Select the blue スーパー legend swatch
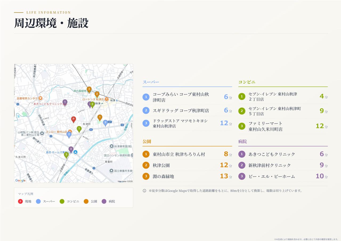 (x=38, y=201)
